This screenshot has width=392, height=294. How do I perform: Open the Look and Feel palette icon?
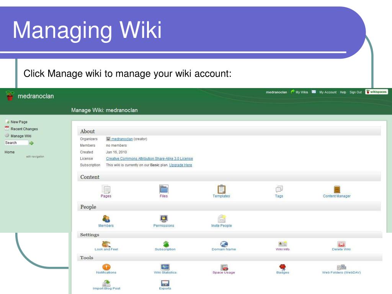click(x=106, y=244)
